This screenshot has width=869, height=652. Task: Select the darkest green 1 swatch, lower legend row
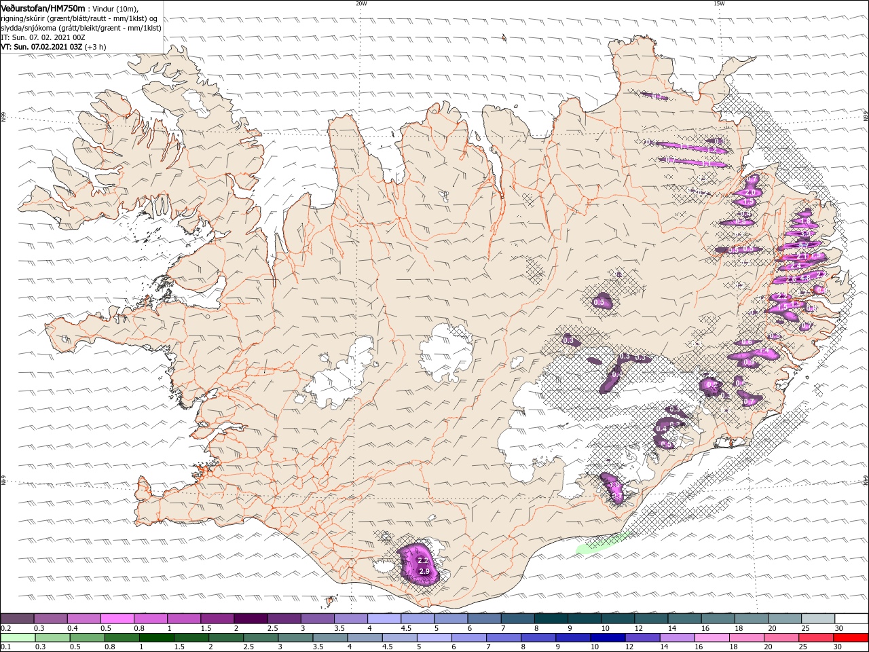pyautogui.click(x=156, y=638)
